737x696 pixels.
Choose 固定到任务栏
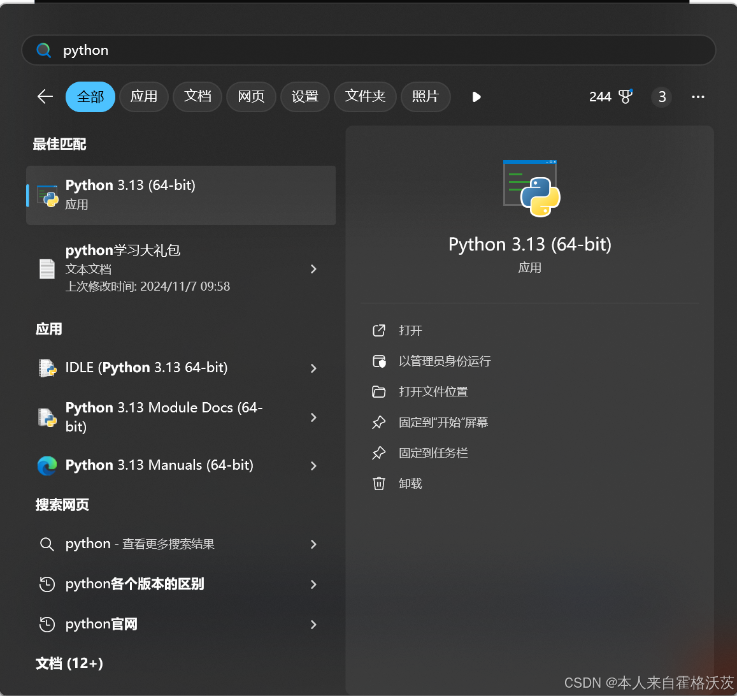(x=433, y=453)
